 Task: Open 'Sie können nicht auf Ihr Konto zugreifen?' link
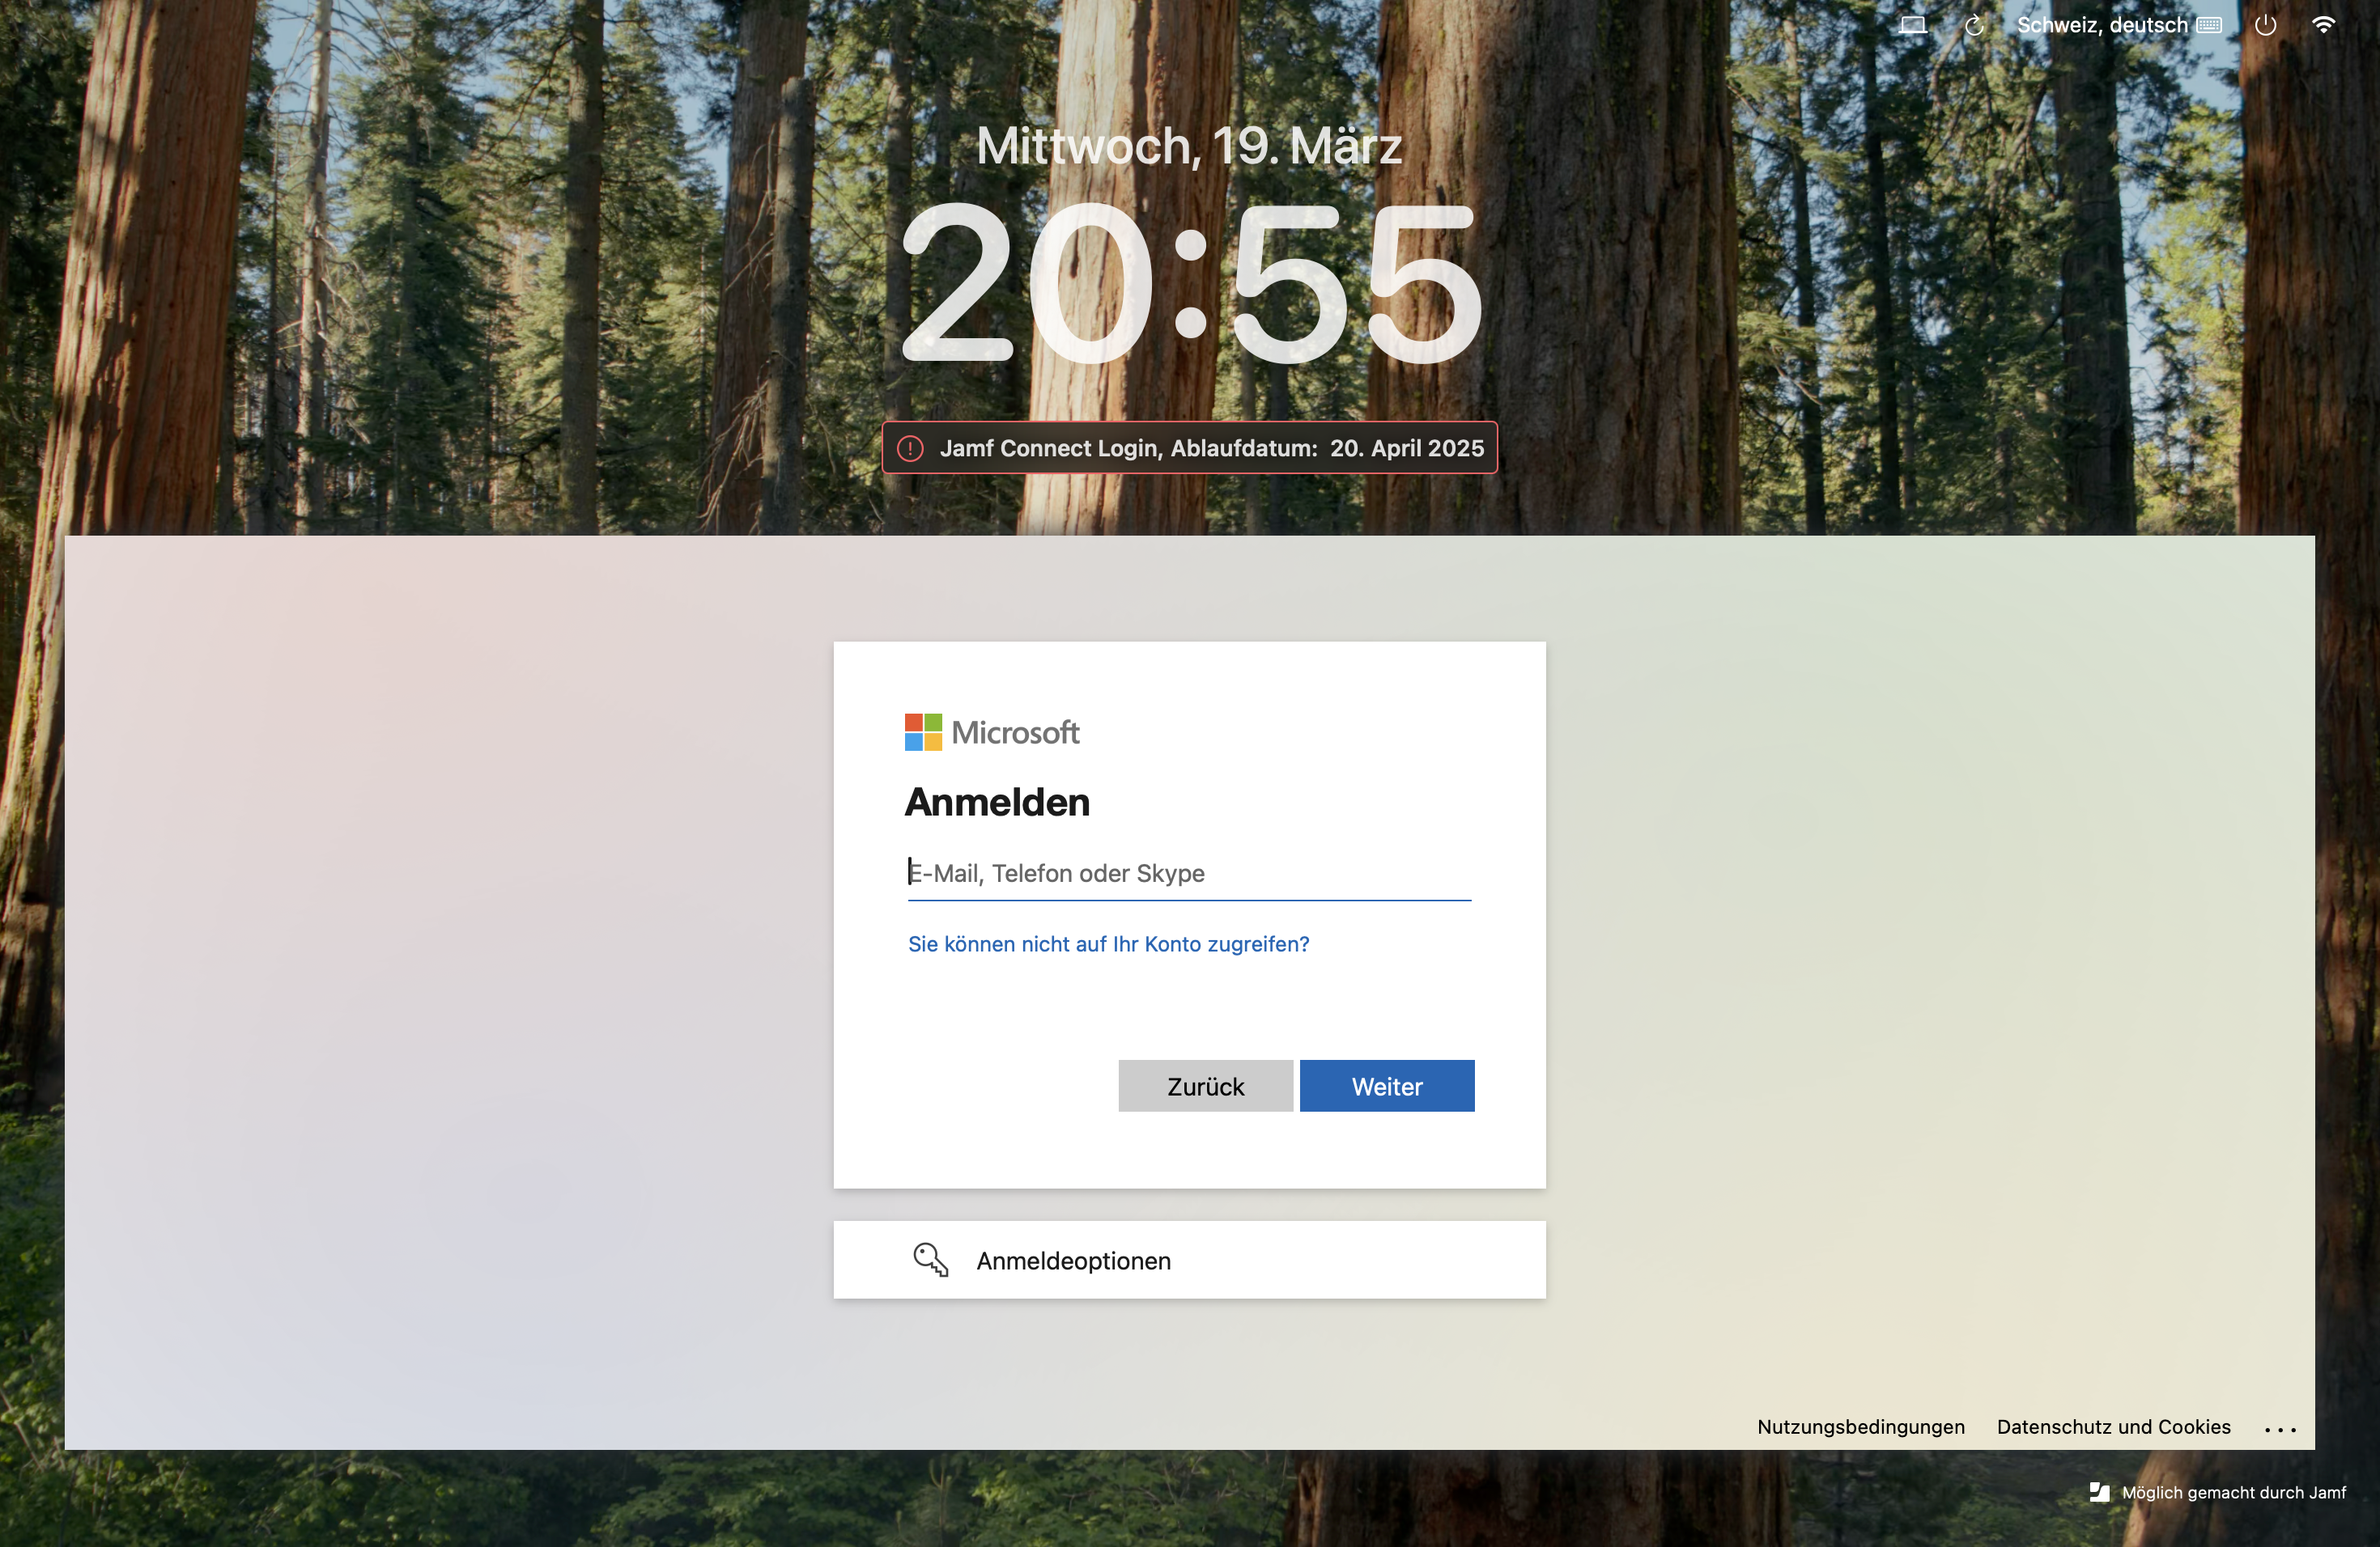[x=1108, y=943]
